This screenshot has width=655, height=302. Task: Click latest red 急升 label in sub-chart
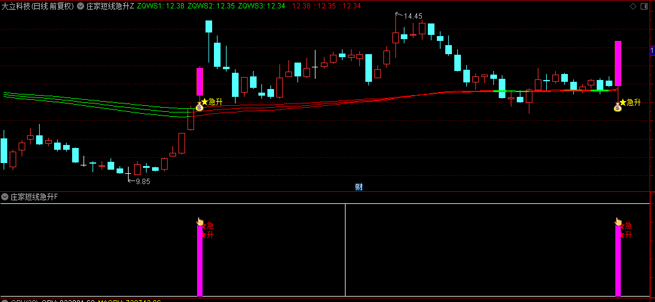[x=626, y=230]
